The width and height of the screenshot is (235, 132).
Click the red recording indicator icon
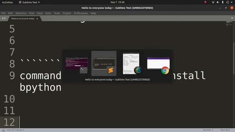(206, 2)
